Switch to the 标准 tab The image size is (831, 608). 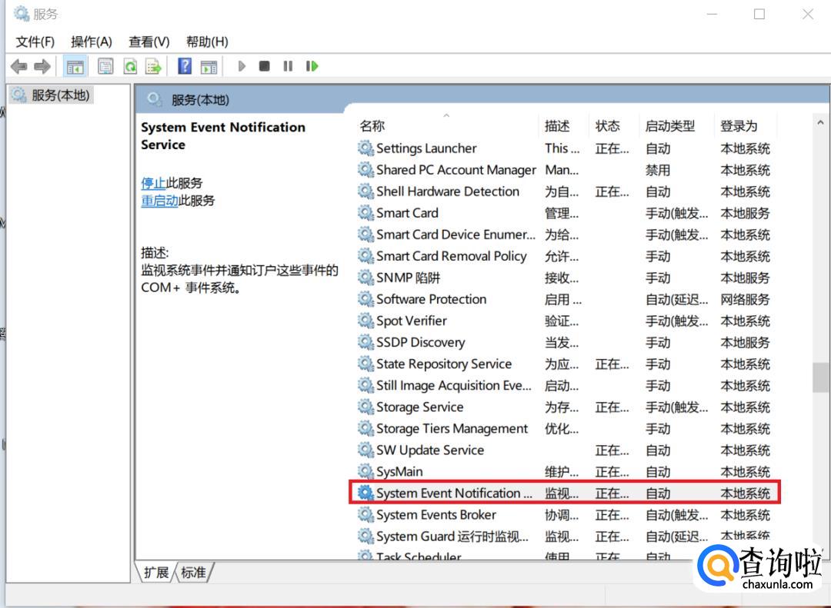194,573
